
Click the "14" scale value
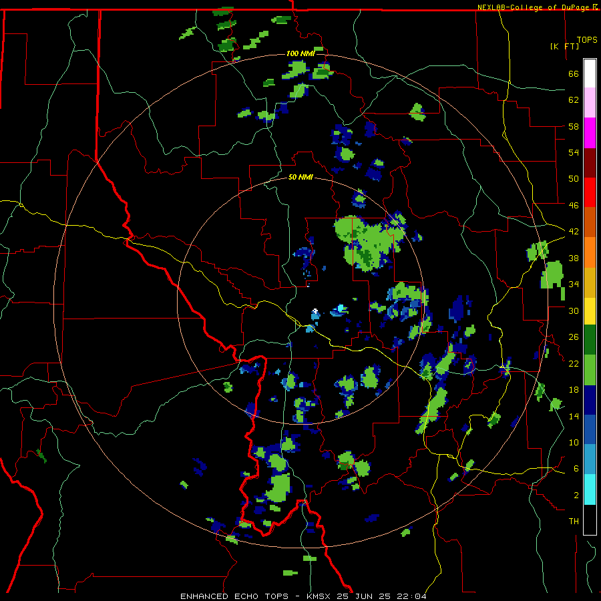[574, 416]
